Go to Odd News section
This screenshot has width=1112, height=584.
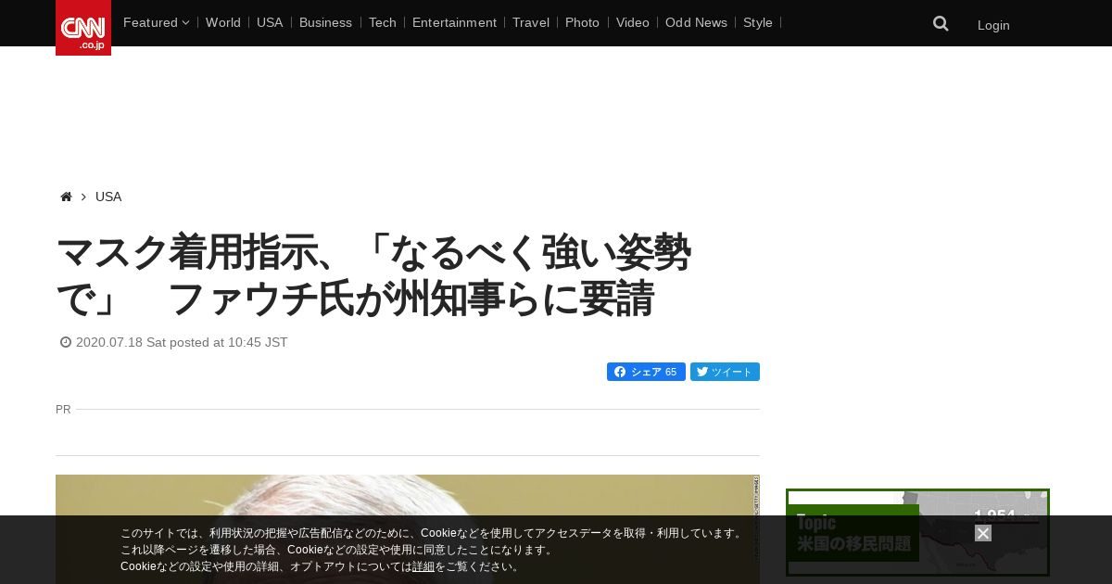[696, 22]
